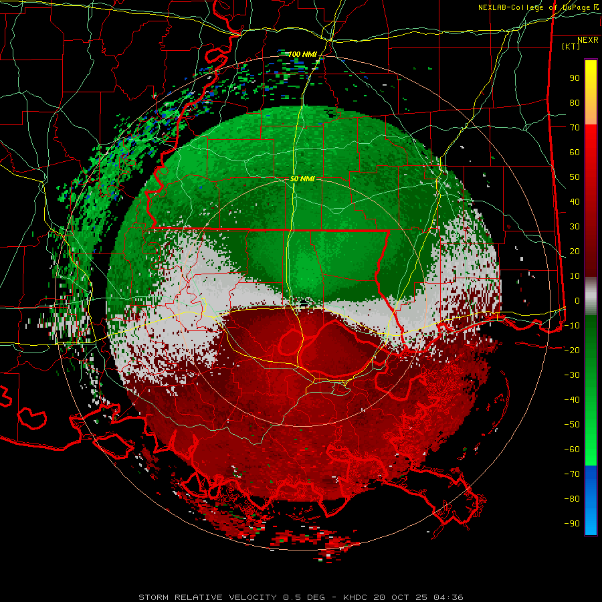Click the 04:36 timestamp in the caption
This screenshot has height=602, width=602.
pyautogui.click(x=448, y=597)
